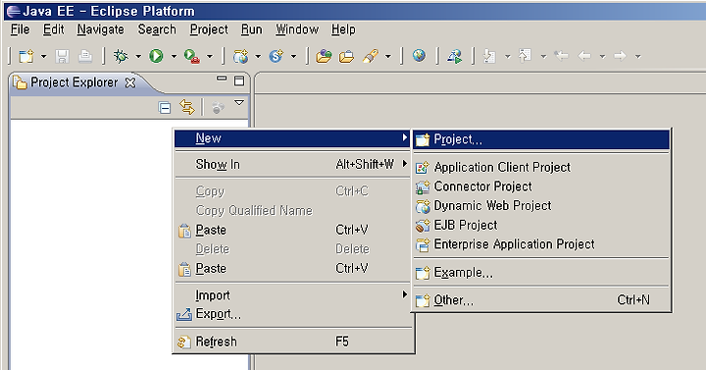
Task: Choose Application Client Project
Action: click(541, 168)
